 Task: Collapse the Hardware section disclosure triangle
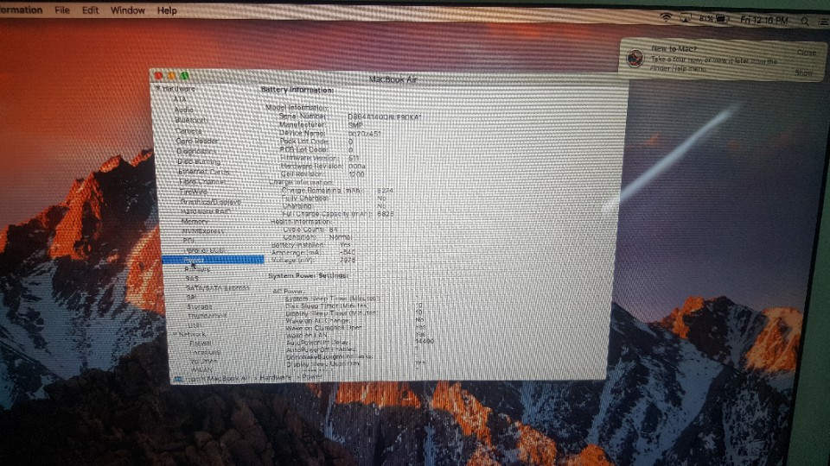pos(157,88)
